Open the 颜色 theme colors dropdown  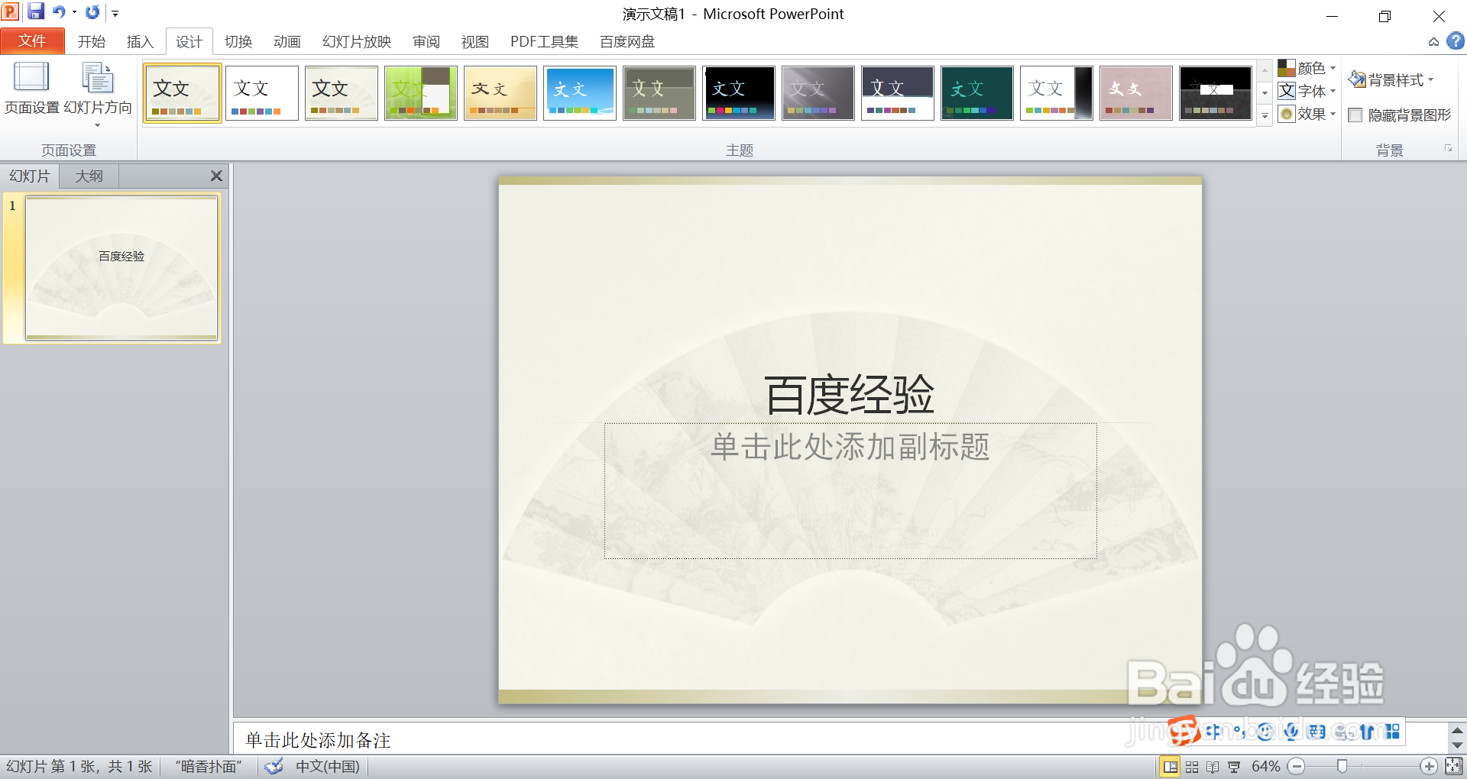[x=1308, y=67]
